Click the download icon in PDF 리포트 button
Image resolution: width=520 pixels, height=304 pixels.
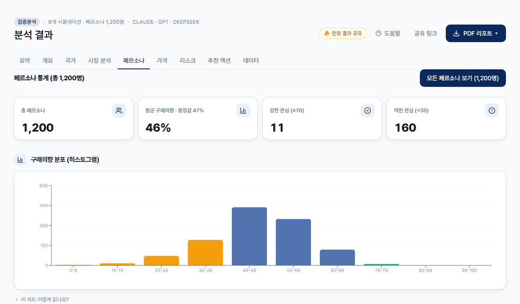(x=456, y=33)
